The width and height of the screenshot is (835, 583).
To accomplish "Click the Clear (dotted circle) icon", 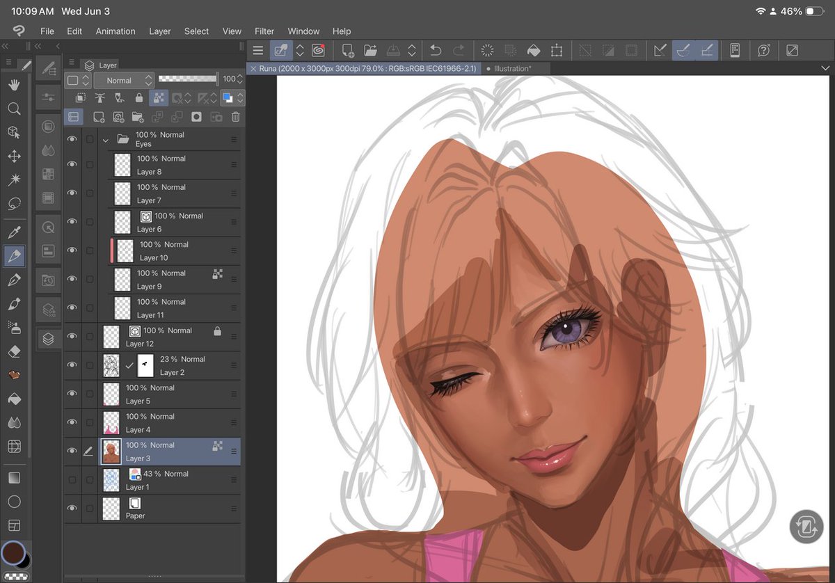I will pos(487,50).
